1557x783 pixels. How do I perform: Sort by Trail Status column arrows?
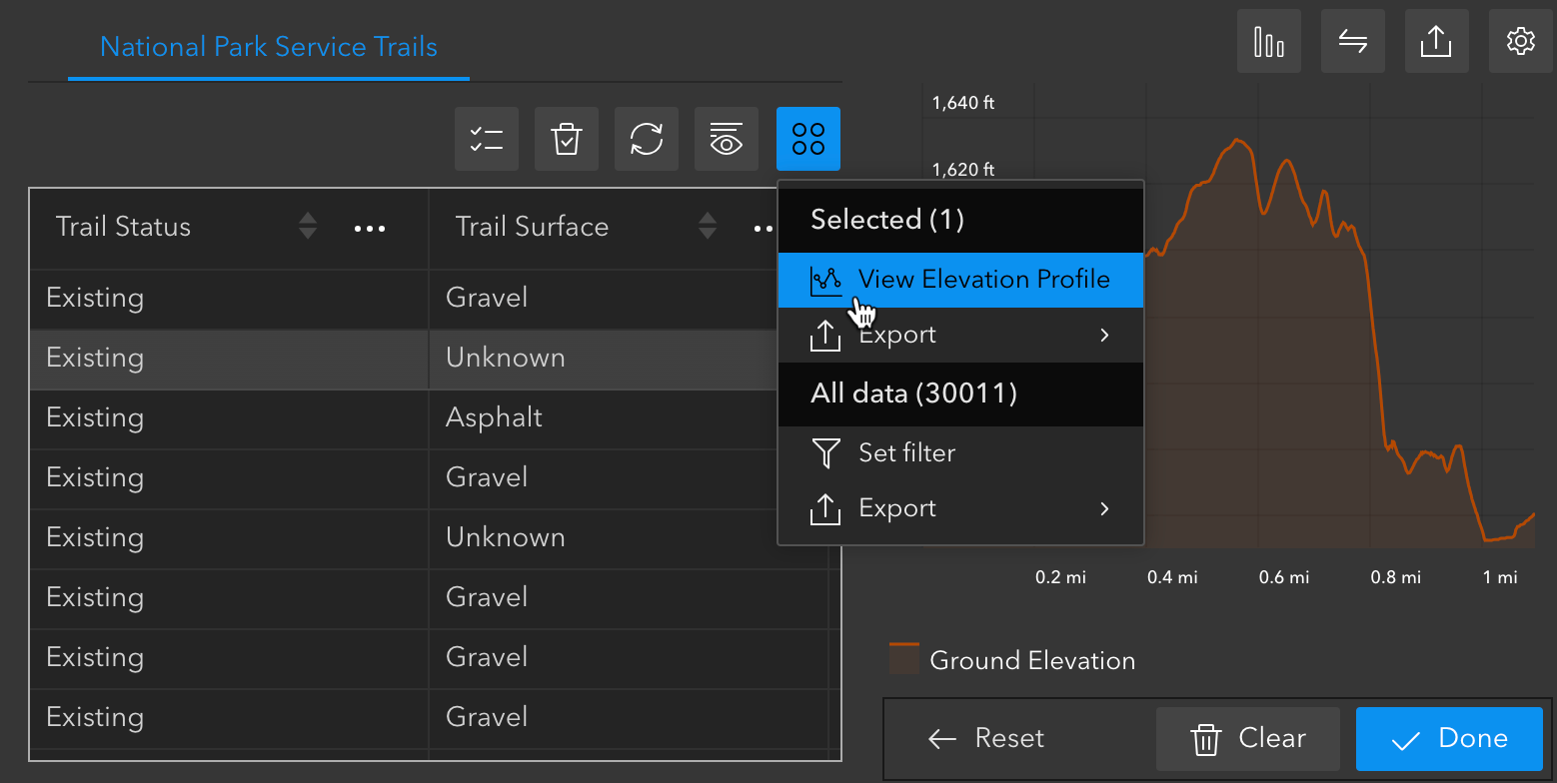click(308, 227)
